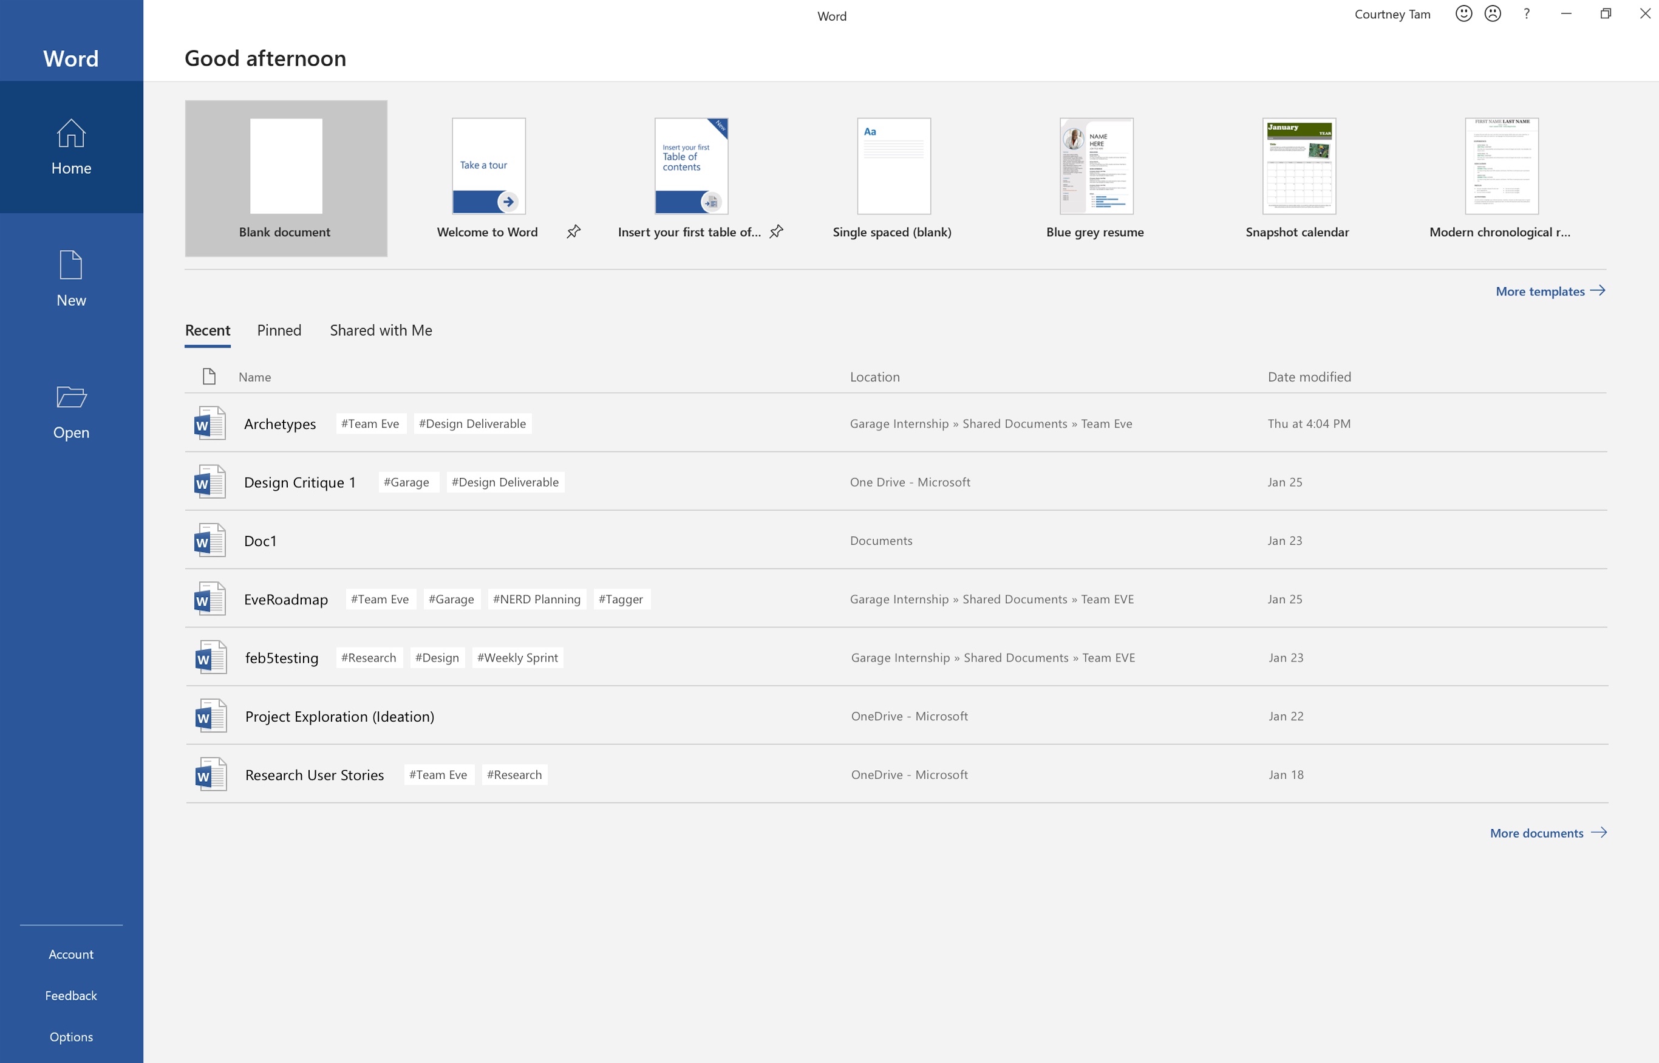Open the Insert your first table of contents template thumbnail
Screen dimensions: 1659x1063
tap(692, 166)
